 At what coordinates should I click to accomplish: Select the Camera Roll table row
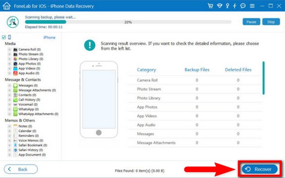click(x=195, y=80)
